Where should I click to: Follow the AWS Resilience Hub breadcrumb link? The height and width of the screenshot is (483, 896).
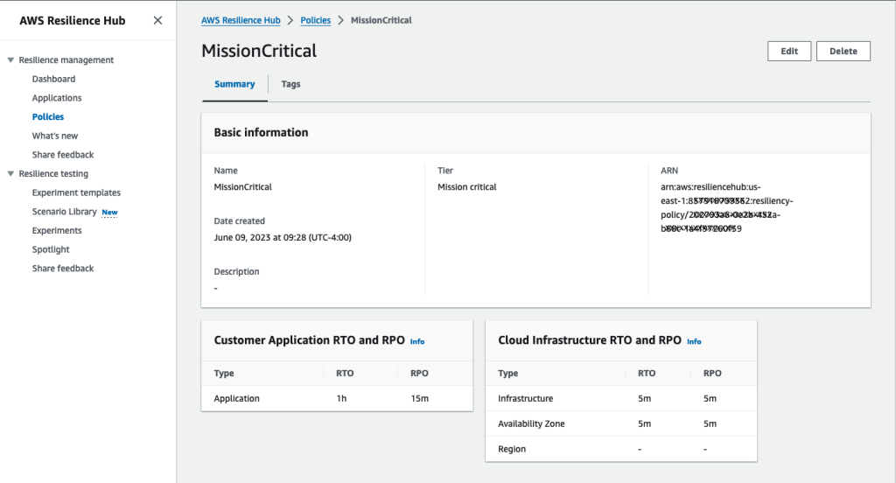241,20
